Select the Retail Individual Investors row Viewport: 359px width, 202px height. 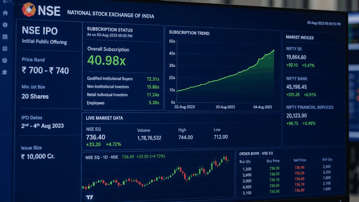[x=123, y=95]
